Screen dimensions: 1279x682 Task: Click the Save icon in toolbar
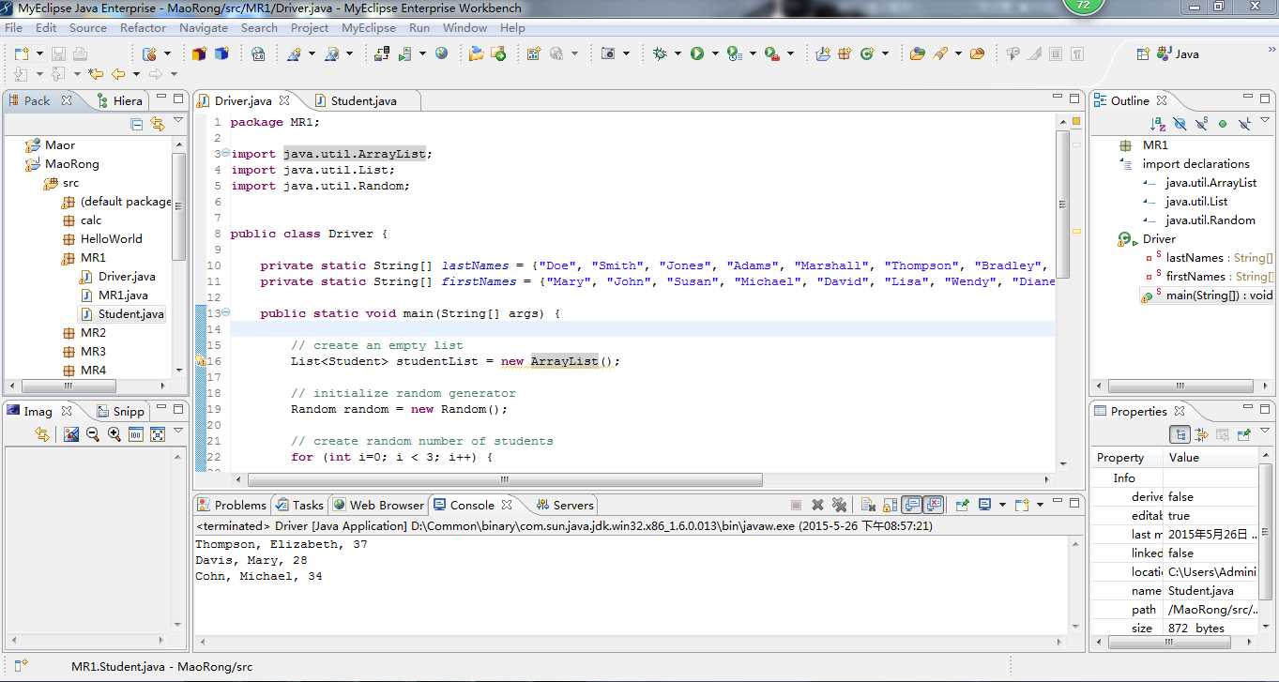[57, 53]
